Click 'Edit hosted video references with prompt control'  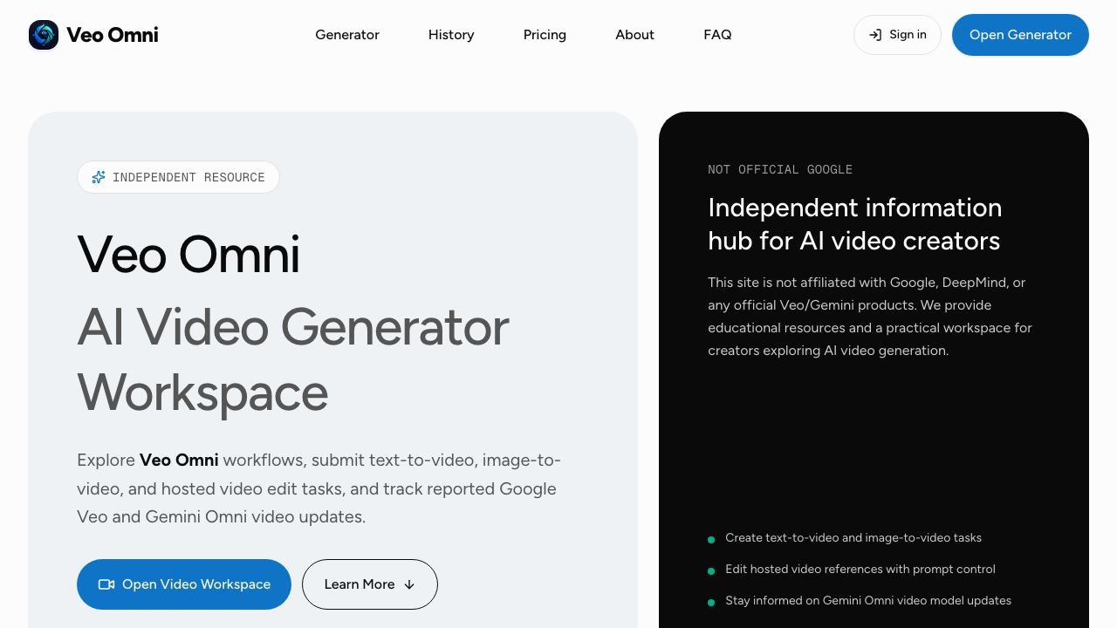pyautogui.click(x=860, y=570)
